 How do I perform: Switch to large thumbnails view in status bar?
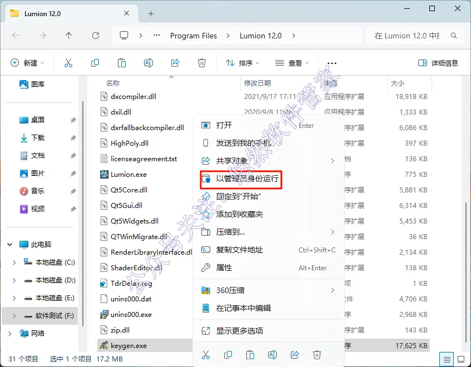click(461, 359)
